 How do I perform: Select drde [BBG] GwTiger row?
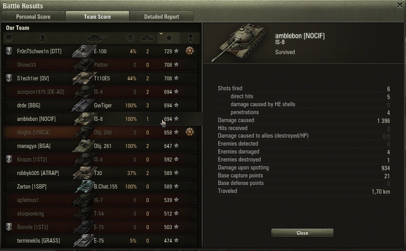(102, 105)
